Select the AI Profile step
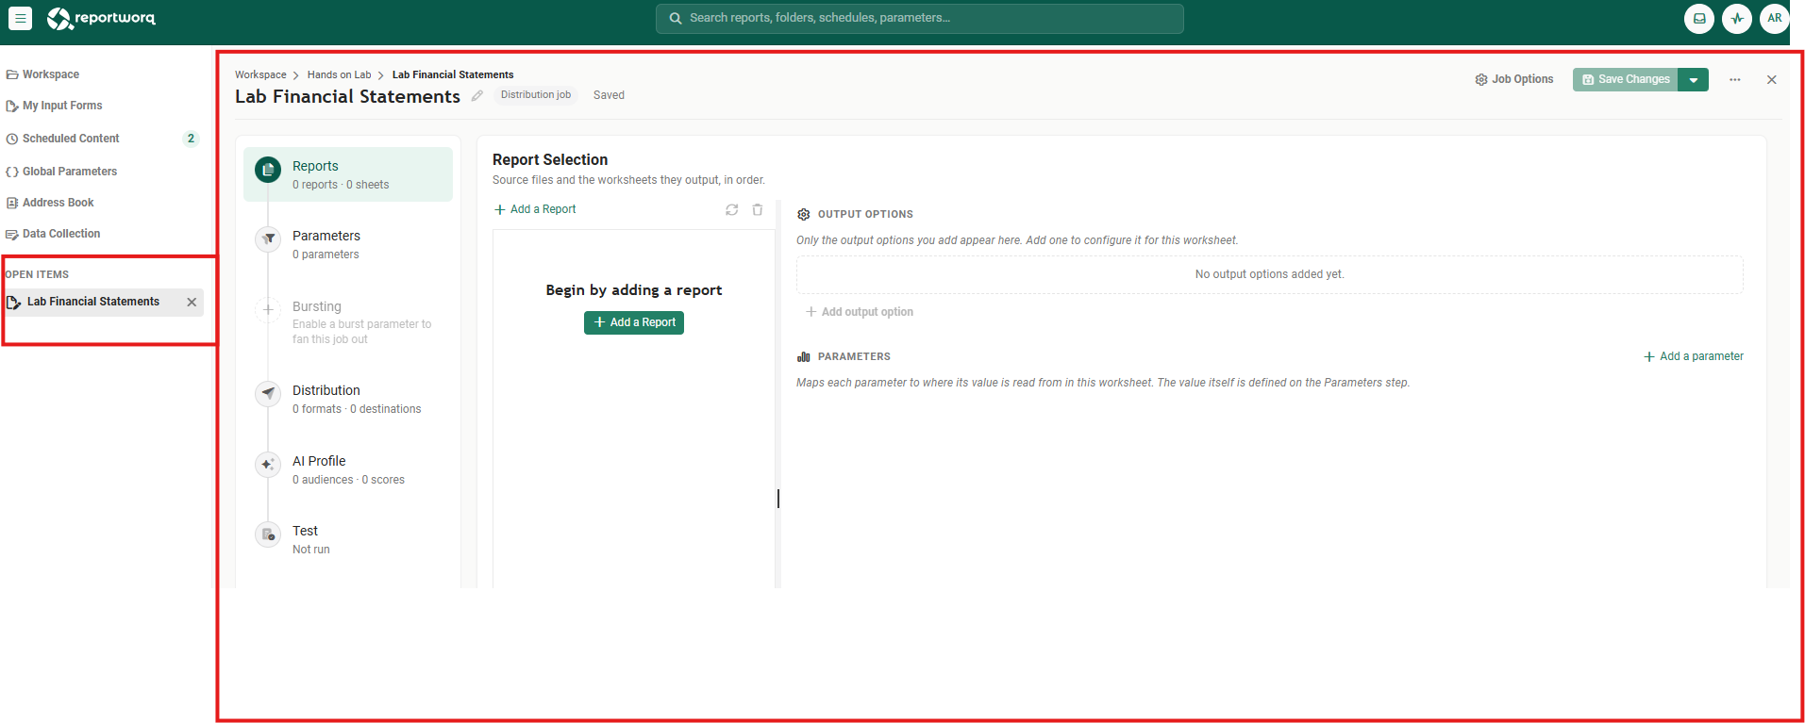 pyautogui.click(x=348, y=469)
